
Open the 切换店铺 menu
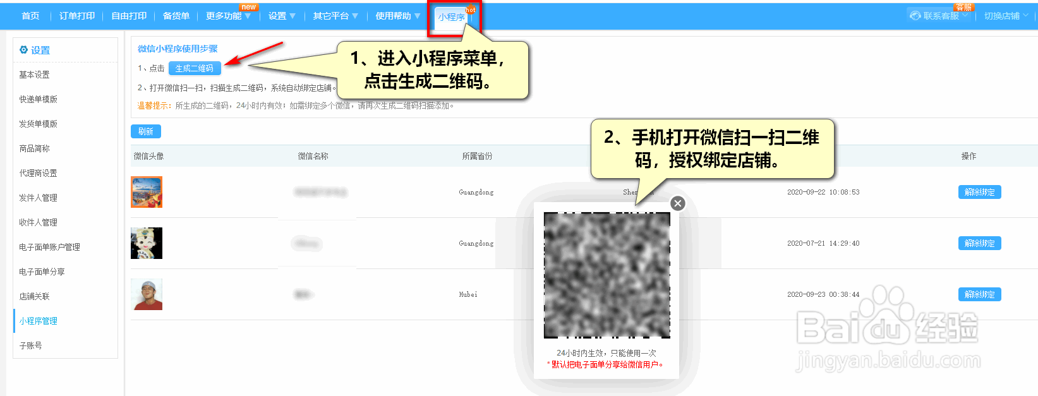click(x=1007, y=16)
